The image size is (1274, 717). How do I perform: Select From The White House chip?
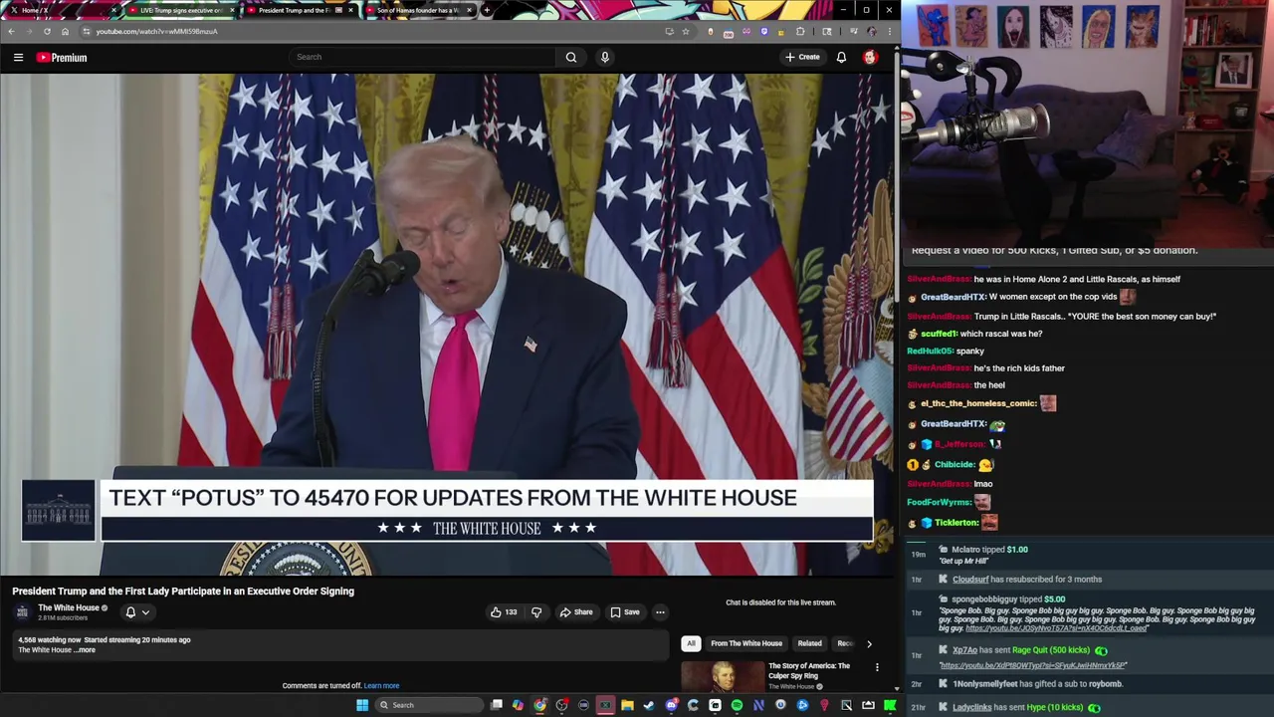tap(746, 643)
